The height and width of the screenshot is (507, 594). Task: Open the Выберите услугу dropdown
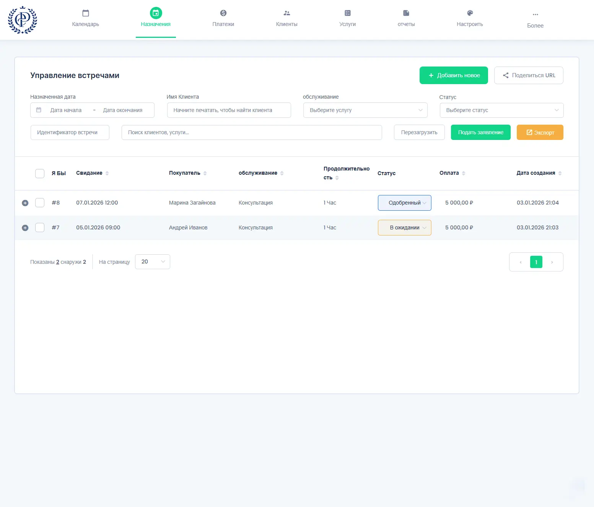[365, 110]
